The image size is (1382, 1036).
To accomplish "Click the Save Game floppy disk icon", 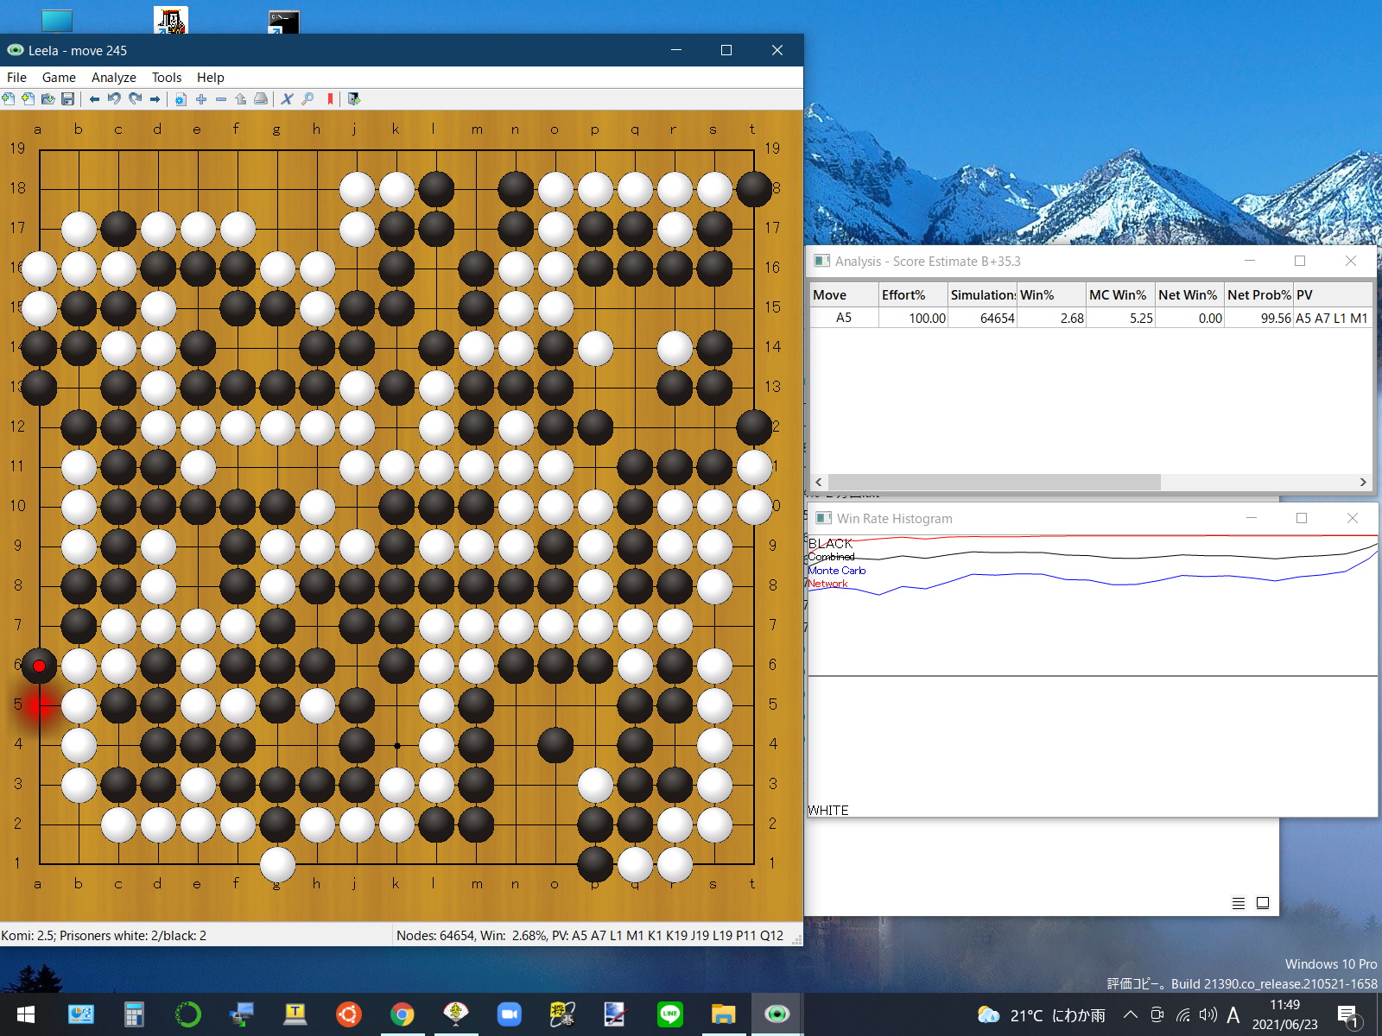I will 67,99.
